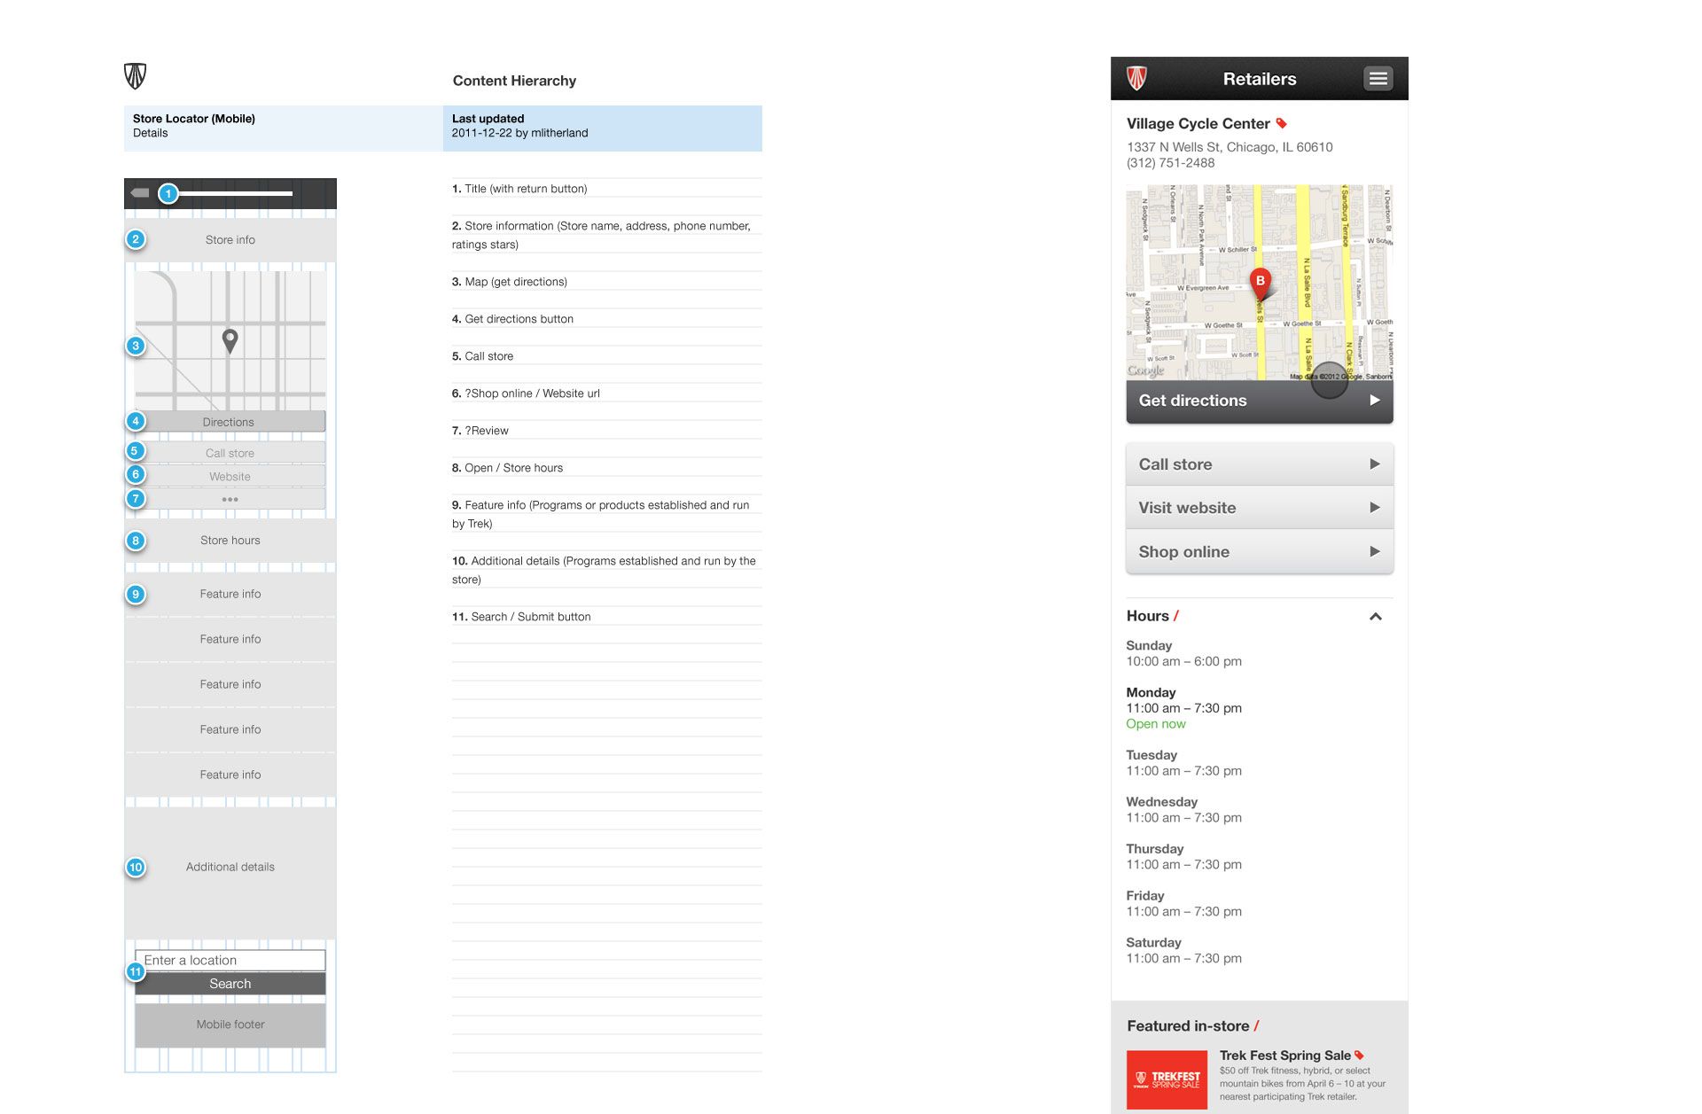Click the Trek Fest Spring Sale title
The height and width of the screenshot is (1114, 1702).
[x=1284, y=1055]
